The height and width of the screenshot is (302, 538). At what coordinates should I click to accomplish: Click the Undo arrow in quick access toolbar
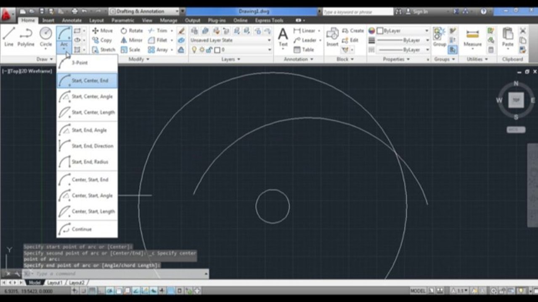tap(84, 11)
